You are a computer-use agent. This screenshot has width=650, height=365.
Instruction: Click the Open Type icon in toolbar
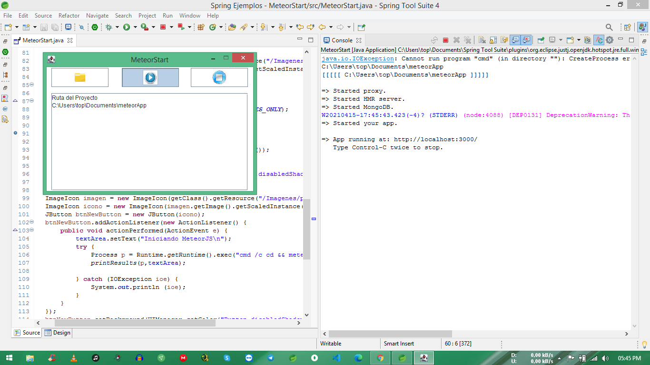232,27
